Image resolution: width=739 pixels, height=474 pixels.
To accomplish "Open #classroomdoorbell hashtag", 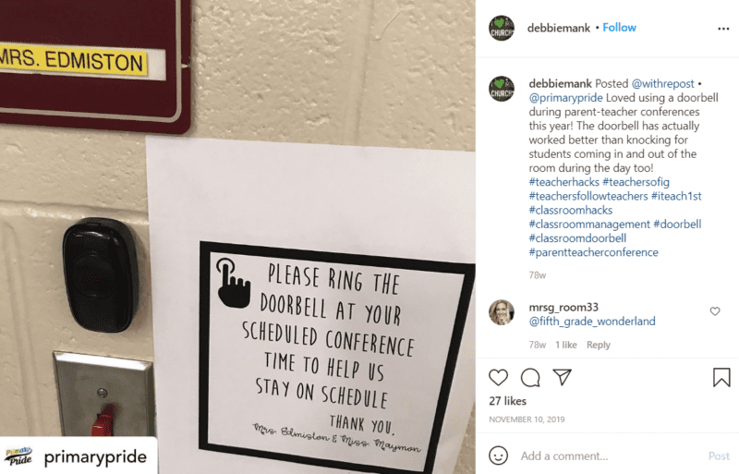I will point(577,238).
